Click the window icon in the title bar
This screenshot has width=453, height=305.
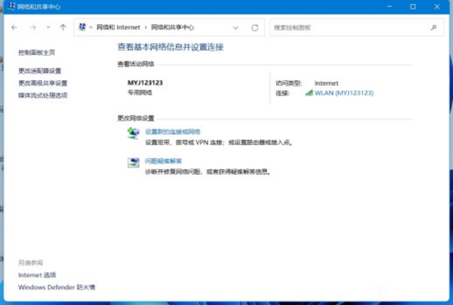coord(10,7)
